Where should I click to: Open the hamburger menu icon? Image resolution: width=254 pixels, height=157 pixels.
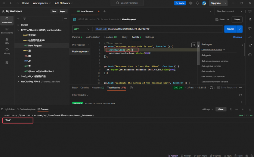tap(4, 3)
